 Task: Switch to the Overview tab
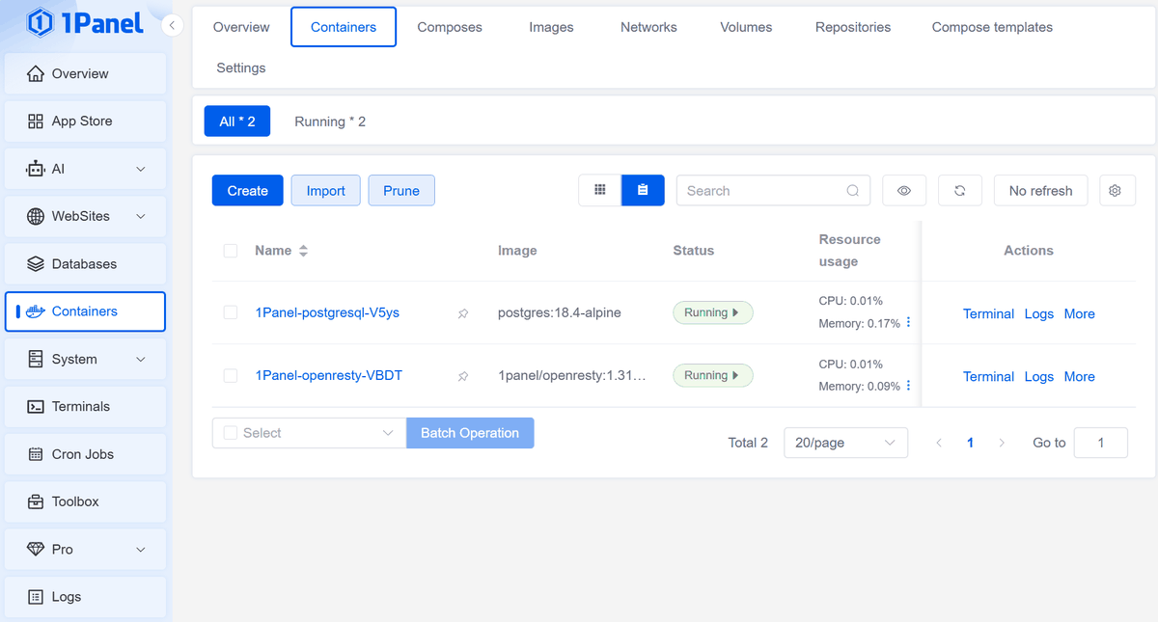(241, 27)
